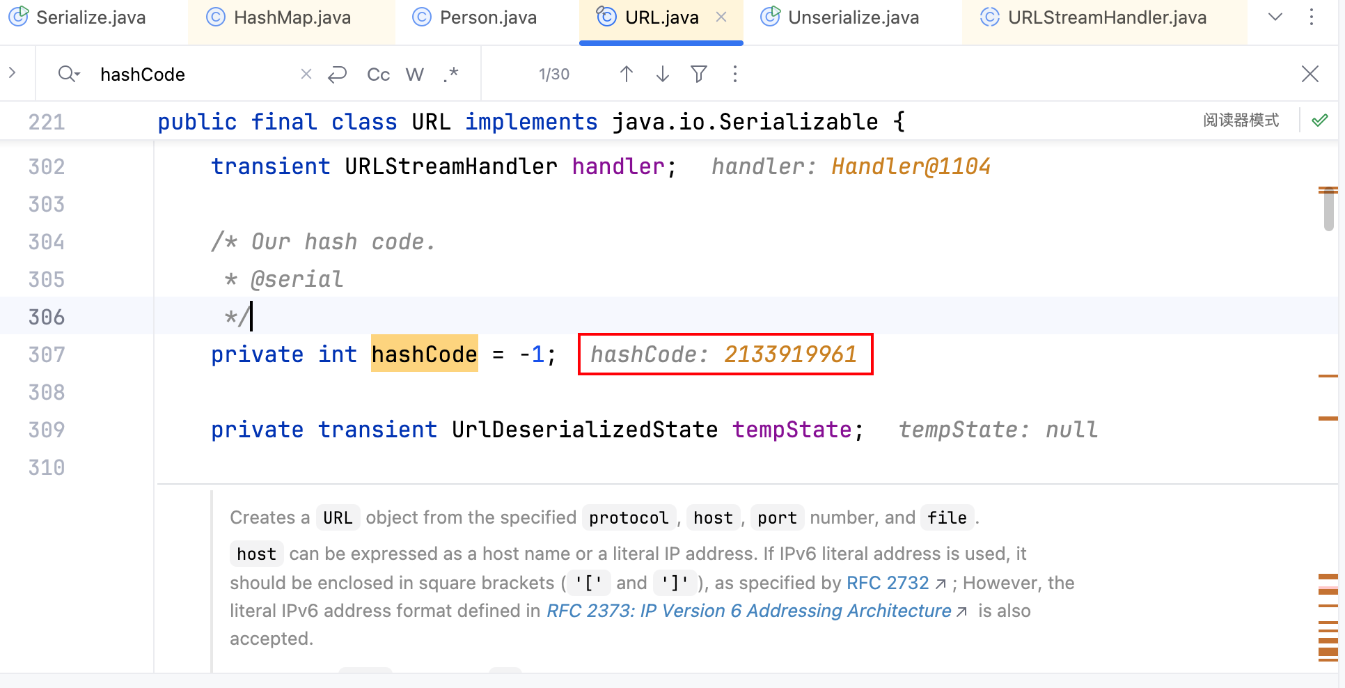
Task: Show hidden editor tabs dropdown
Action: click(x=1275, y=17)
